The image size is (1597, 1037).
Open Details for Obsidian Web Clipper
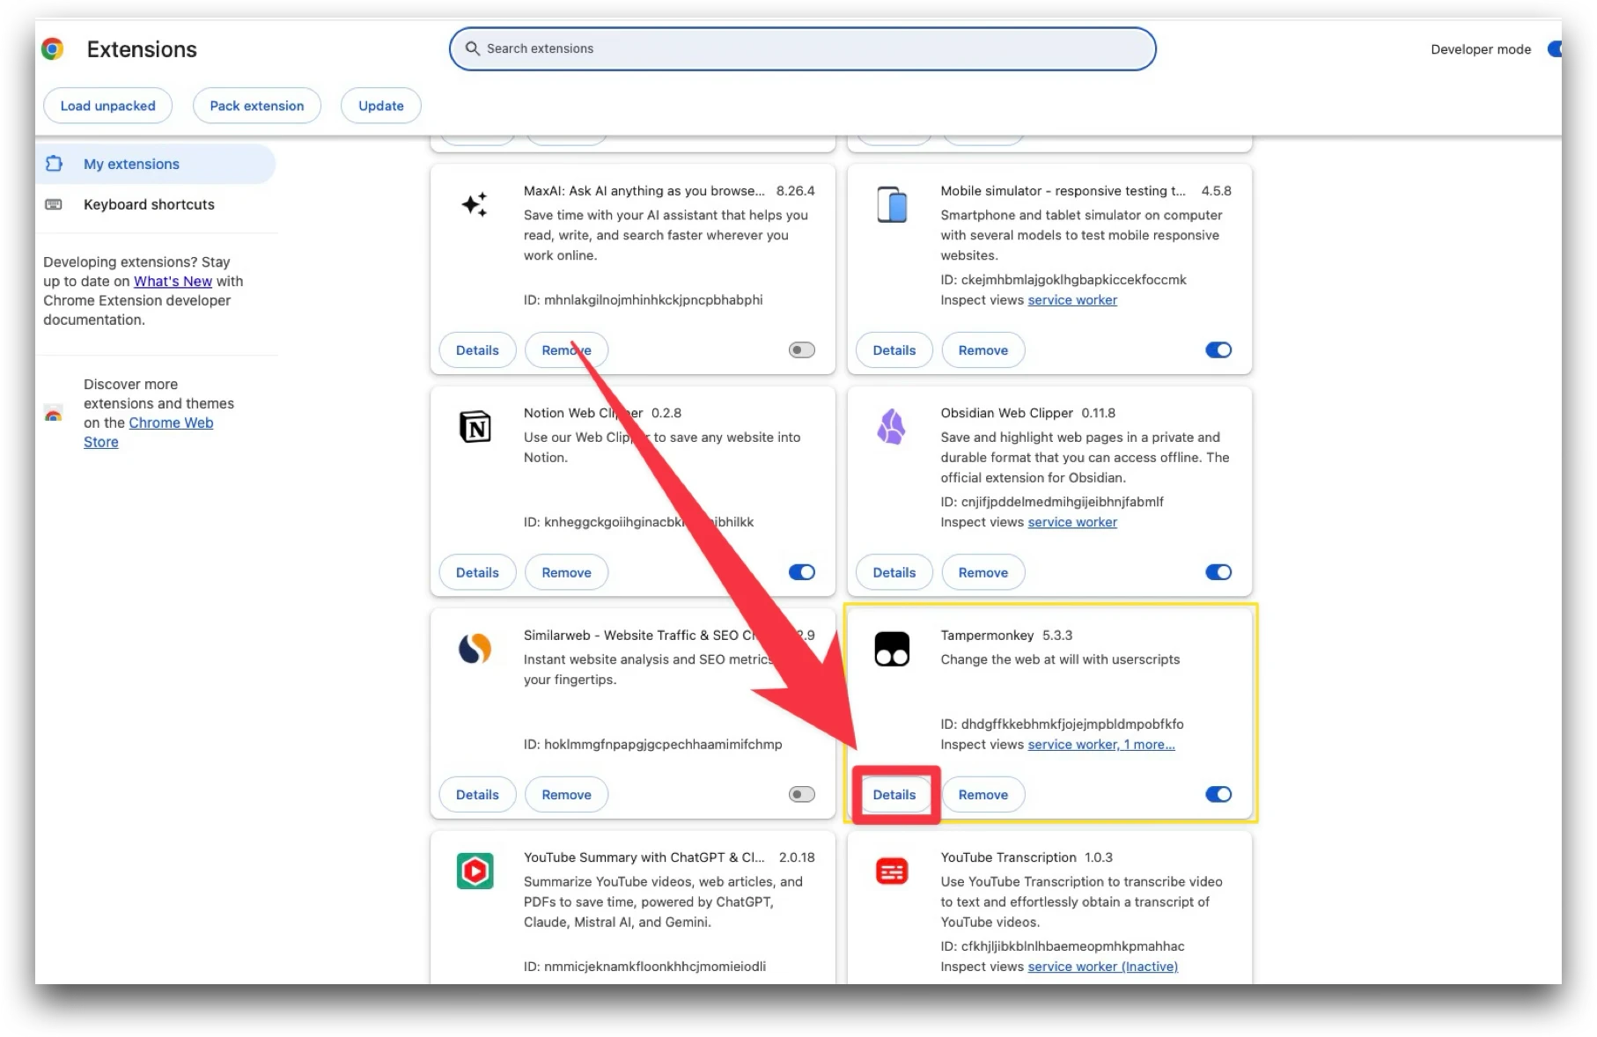pos(894,572)
